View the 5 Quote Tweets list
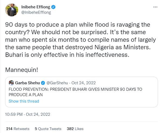This screenshot has height=133, width=162. coord(48,129)
